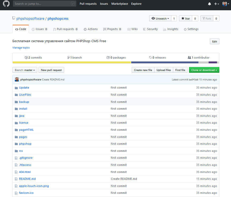Open the 0 releases link
Image resolution: width=231 pixels, height=197 pixels.
click(157, 57)
